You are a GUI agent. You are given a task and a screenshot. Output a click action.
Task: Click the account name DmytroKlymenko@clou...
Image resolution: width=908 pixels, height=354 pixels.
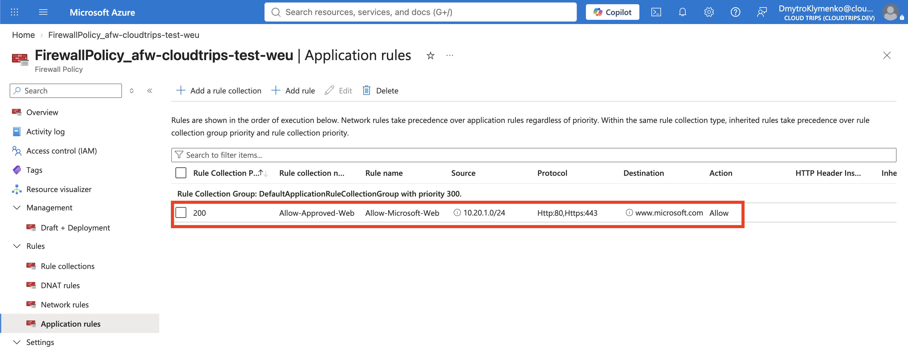(x=825, y=8)
